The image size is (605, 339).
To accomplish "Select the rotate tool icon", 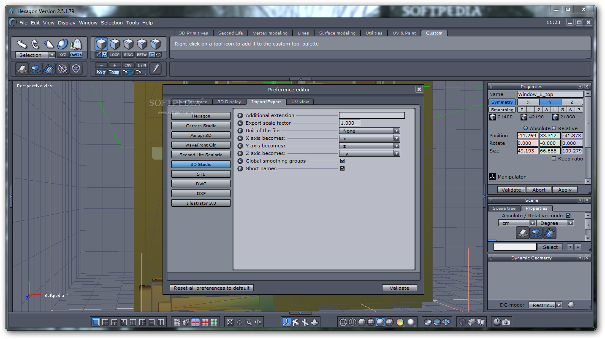I will (35, 44).
